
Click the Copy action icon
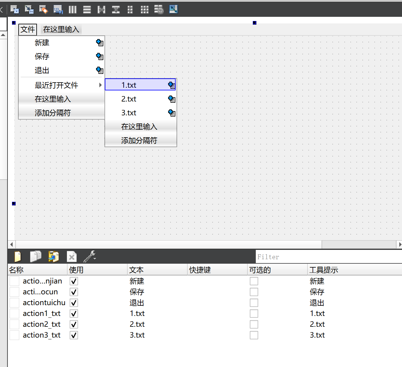click(36, 256)
